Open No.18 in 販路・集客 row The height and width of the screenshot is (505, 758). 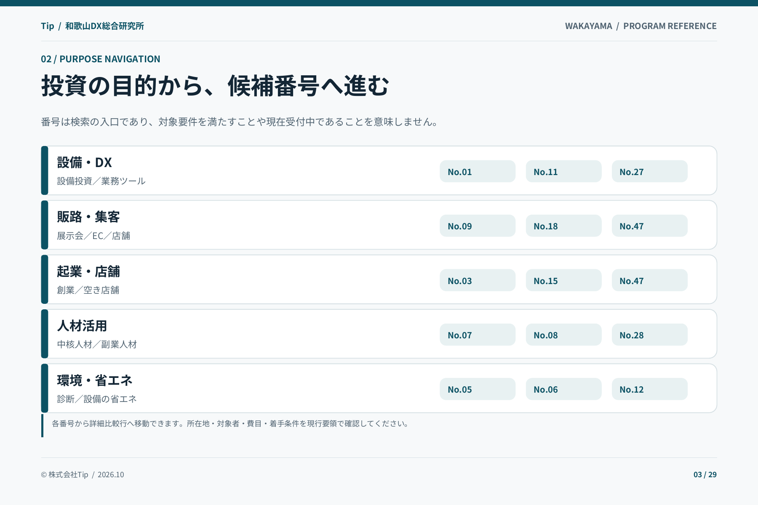563,226
